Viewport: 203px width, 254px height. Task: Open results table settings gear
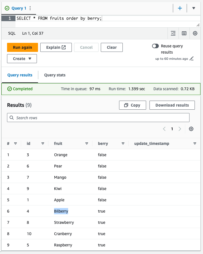(x=191, y=129)
